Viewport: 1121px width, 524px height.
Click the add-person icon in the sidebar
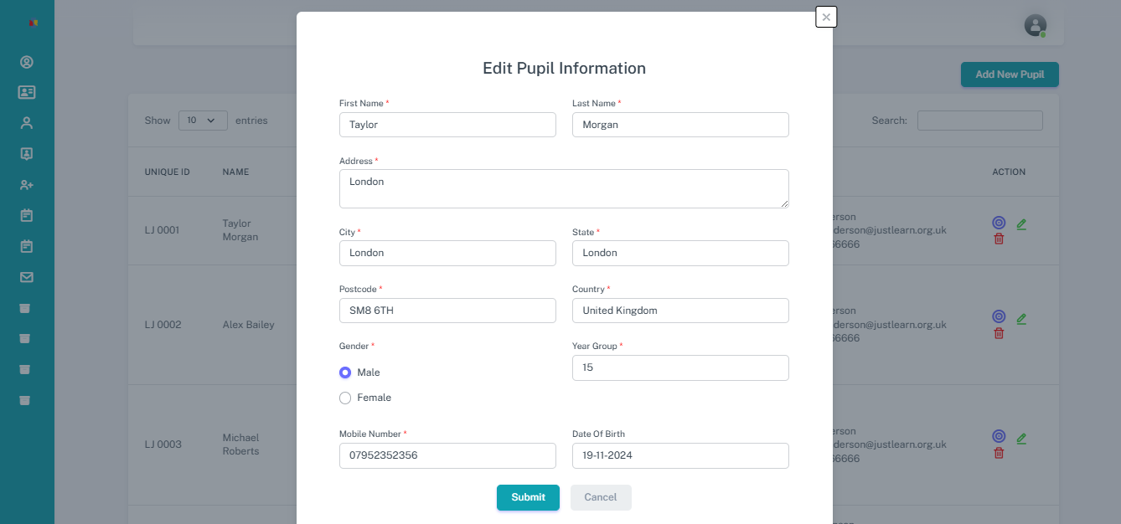pos(26,184)
